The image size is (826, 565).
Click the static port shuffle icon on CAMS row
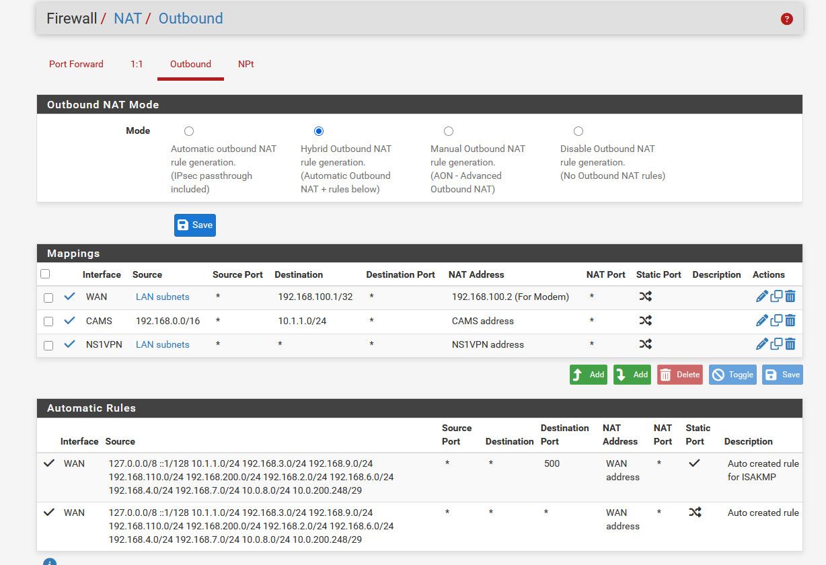pyautogui.click(x=646, y=320)
